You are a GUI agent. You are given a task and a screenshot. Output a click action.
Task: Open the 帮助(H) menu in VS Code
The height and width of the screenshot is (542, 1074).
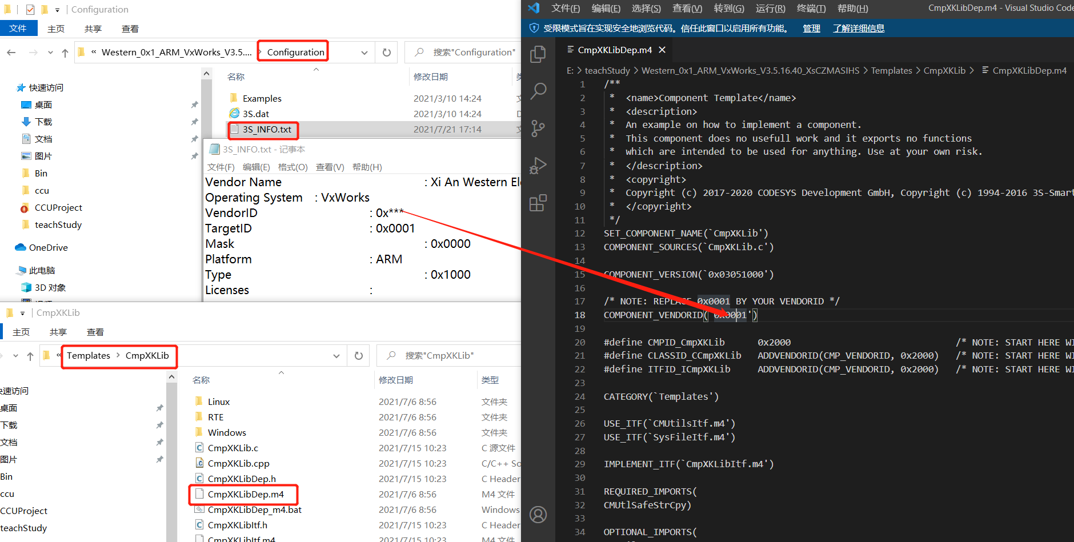point(852,9)
